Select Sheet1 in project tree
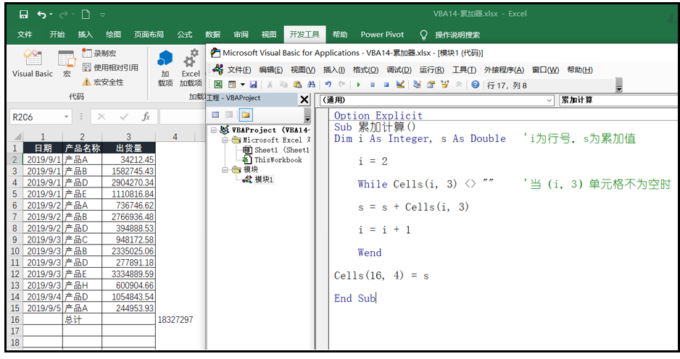Viewport: 680px width, 359px height. click(275, 150)
